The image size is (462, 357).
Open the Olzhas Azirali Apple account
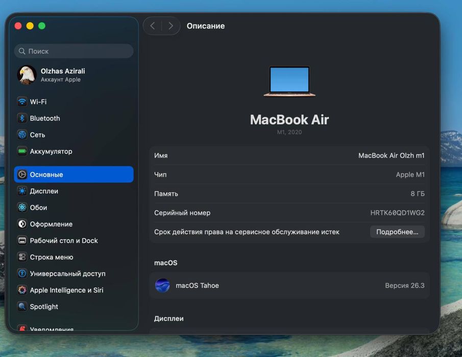pyautogui.click(x=74, y=75)
